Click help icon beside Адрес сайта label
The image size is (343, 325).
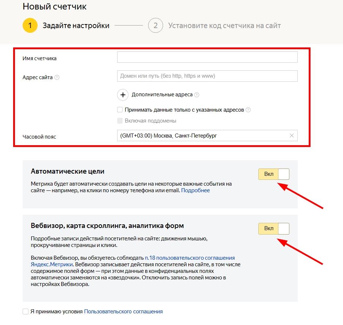click(x=57, y=77)
